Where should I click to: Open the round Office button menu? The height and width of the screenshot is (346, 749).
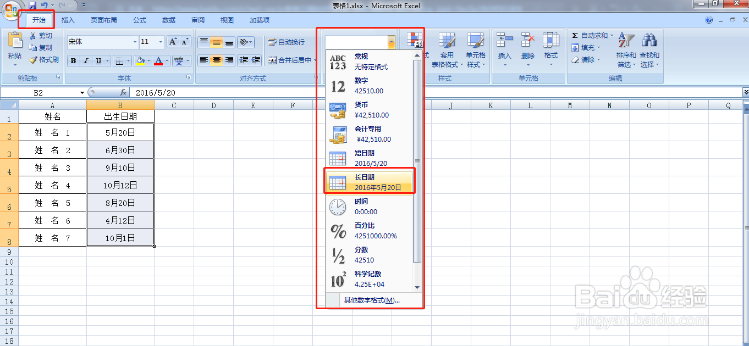coord(11,9)
